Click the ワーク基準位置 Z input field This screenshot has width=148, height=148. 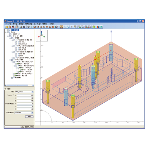click(x=25, y=109)
